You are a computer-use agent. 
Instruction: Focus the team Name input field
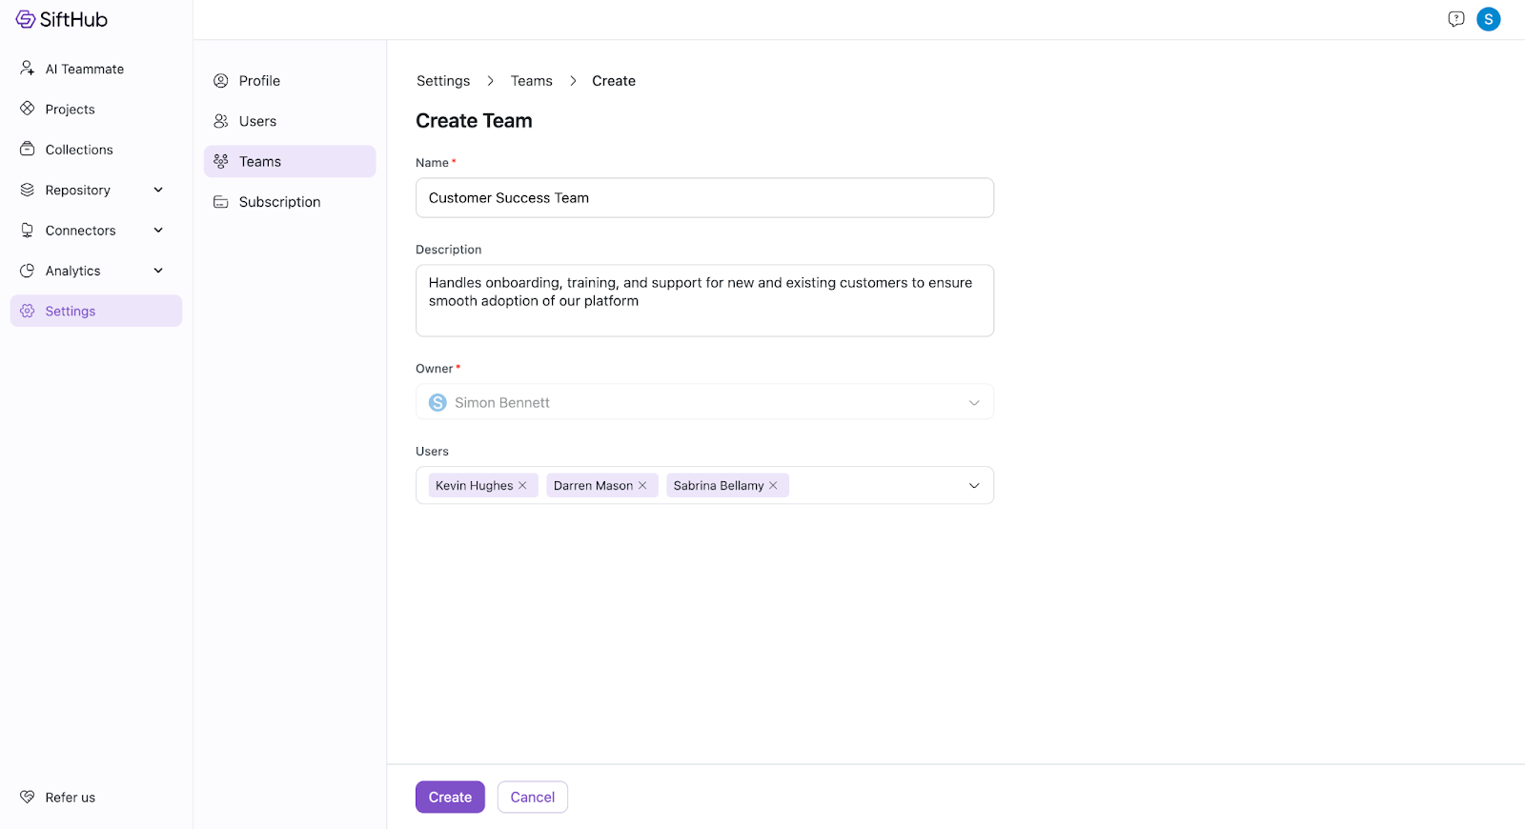[x=704, y=198]
